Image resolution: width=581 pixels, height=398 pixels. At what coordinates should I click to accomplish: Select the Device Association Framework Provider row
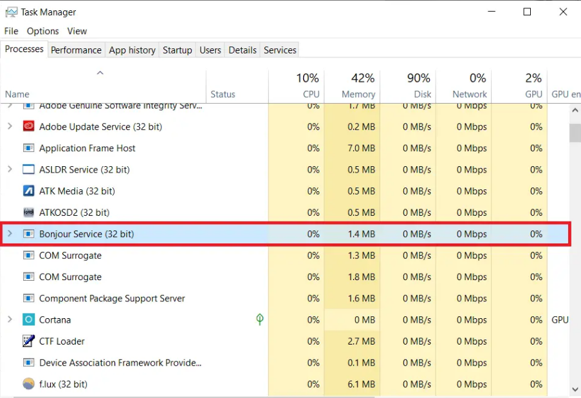(284, 363)
